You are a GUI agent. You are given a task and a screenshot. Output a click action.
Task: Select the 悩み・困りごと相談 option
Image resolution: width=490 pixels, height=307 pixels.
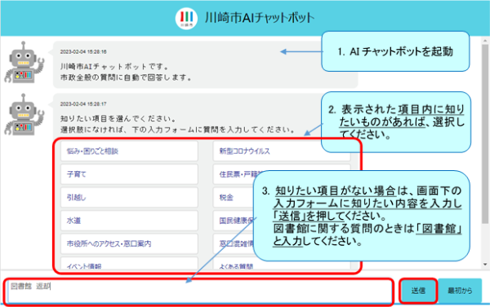tap(129, 151)
